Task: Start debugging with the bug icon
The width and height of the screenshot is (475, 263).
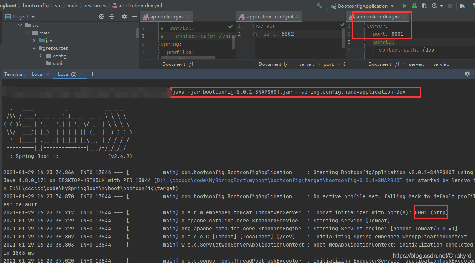Action: [414, 6]
